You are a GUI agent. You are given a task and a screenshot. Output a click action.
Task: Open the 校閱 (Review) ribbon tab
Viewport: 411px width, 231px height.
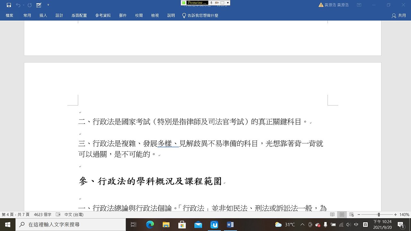(x=139, y=15)
